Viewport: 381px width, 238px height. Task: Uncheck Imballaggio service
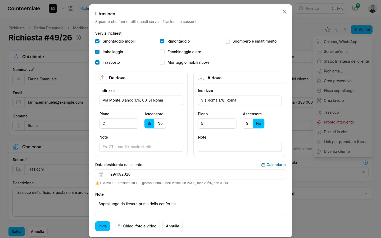97,52
